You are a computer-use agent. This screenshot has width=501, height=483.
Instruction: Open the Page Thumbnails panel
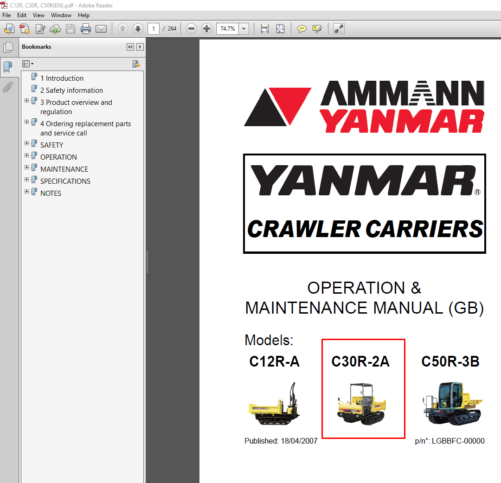(8, 47)
